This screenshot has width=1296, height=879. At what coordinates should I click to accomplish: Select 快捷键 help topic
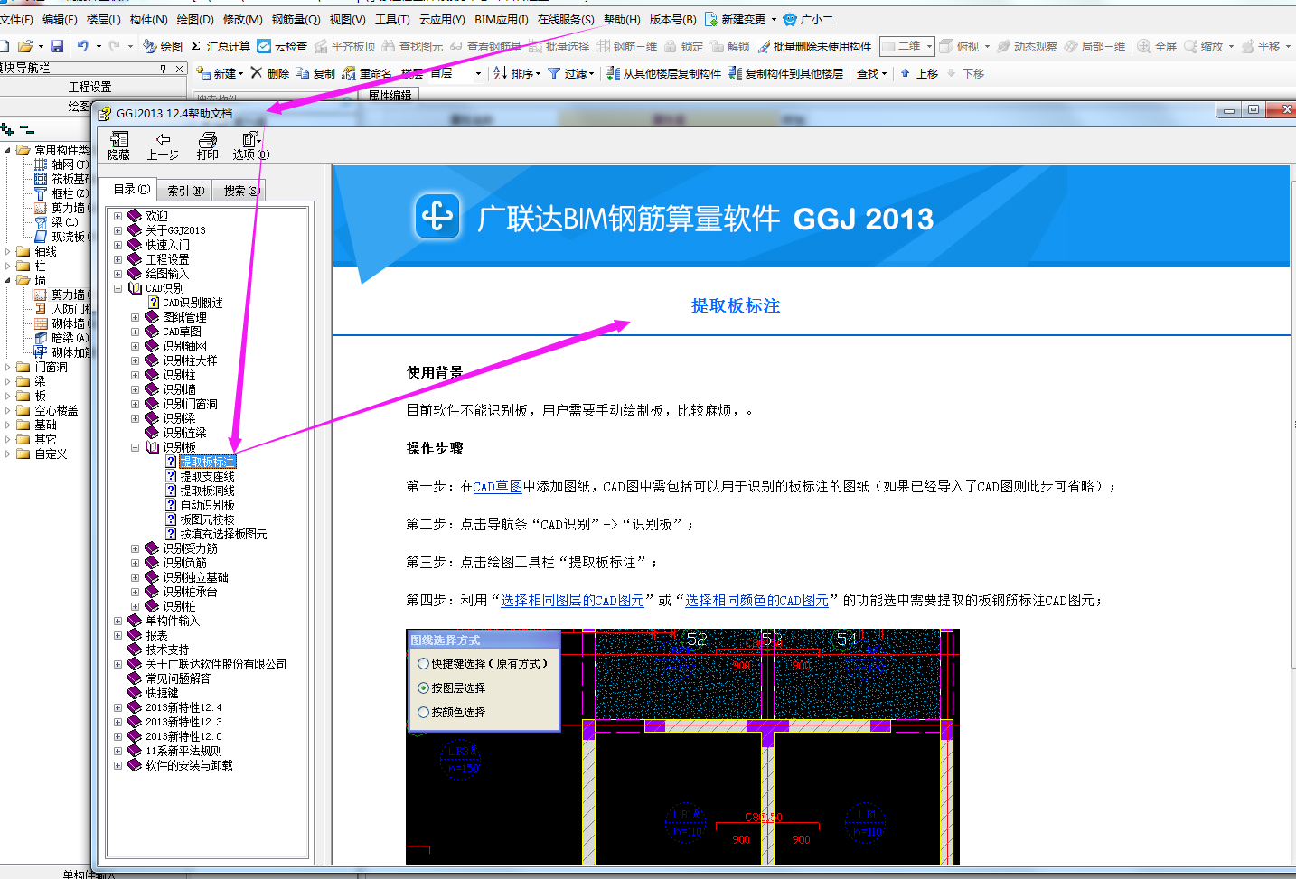[x=162, y=693]
